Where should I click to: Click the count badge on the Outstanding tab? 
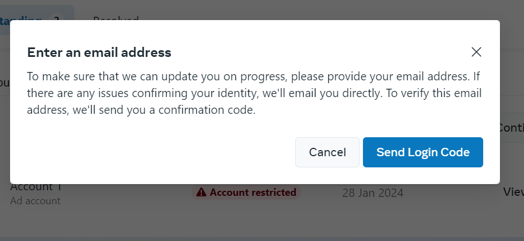click(x=56, y=17)
